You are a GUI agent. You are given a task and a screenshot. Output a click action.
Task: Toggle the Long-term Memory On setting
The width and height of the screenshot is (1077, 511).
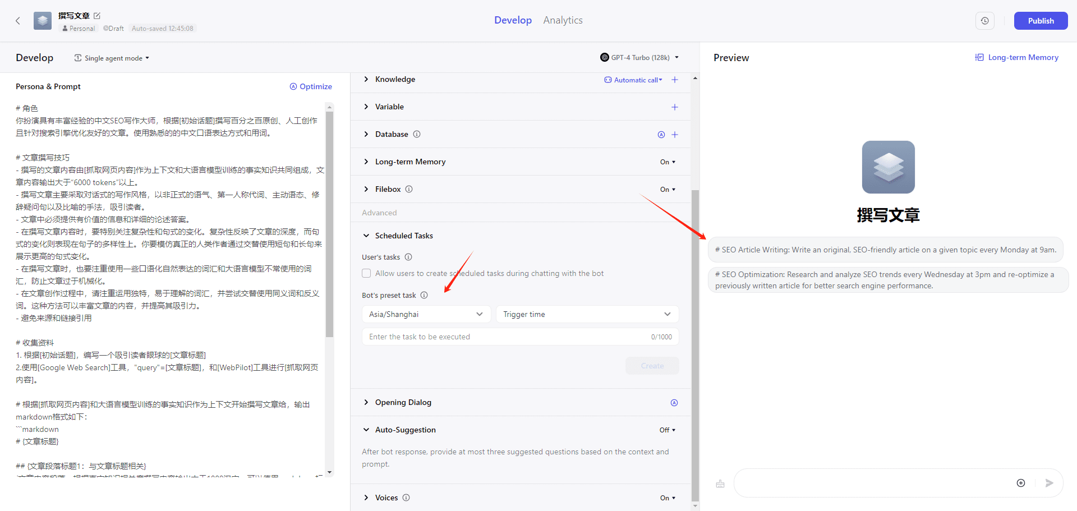click(x=668, y=162)
